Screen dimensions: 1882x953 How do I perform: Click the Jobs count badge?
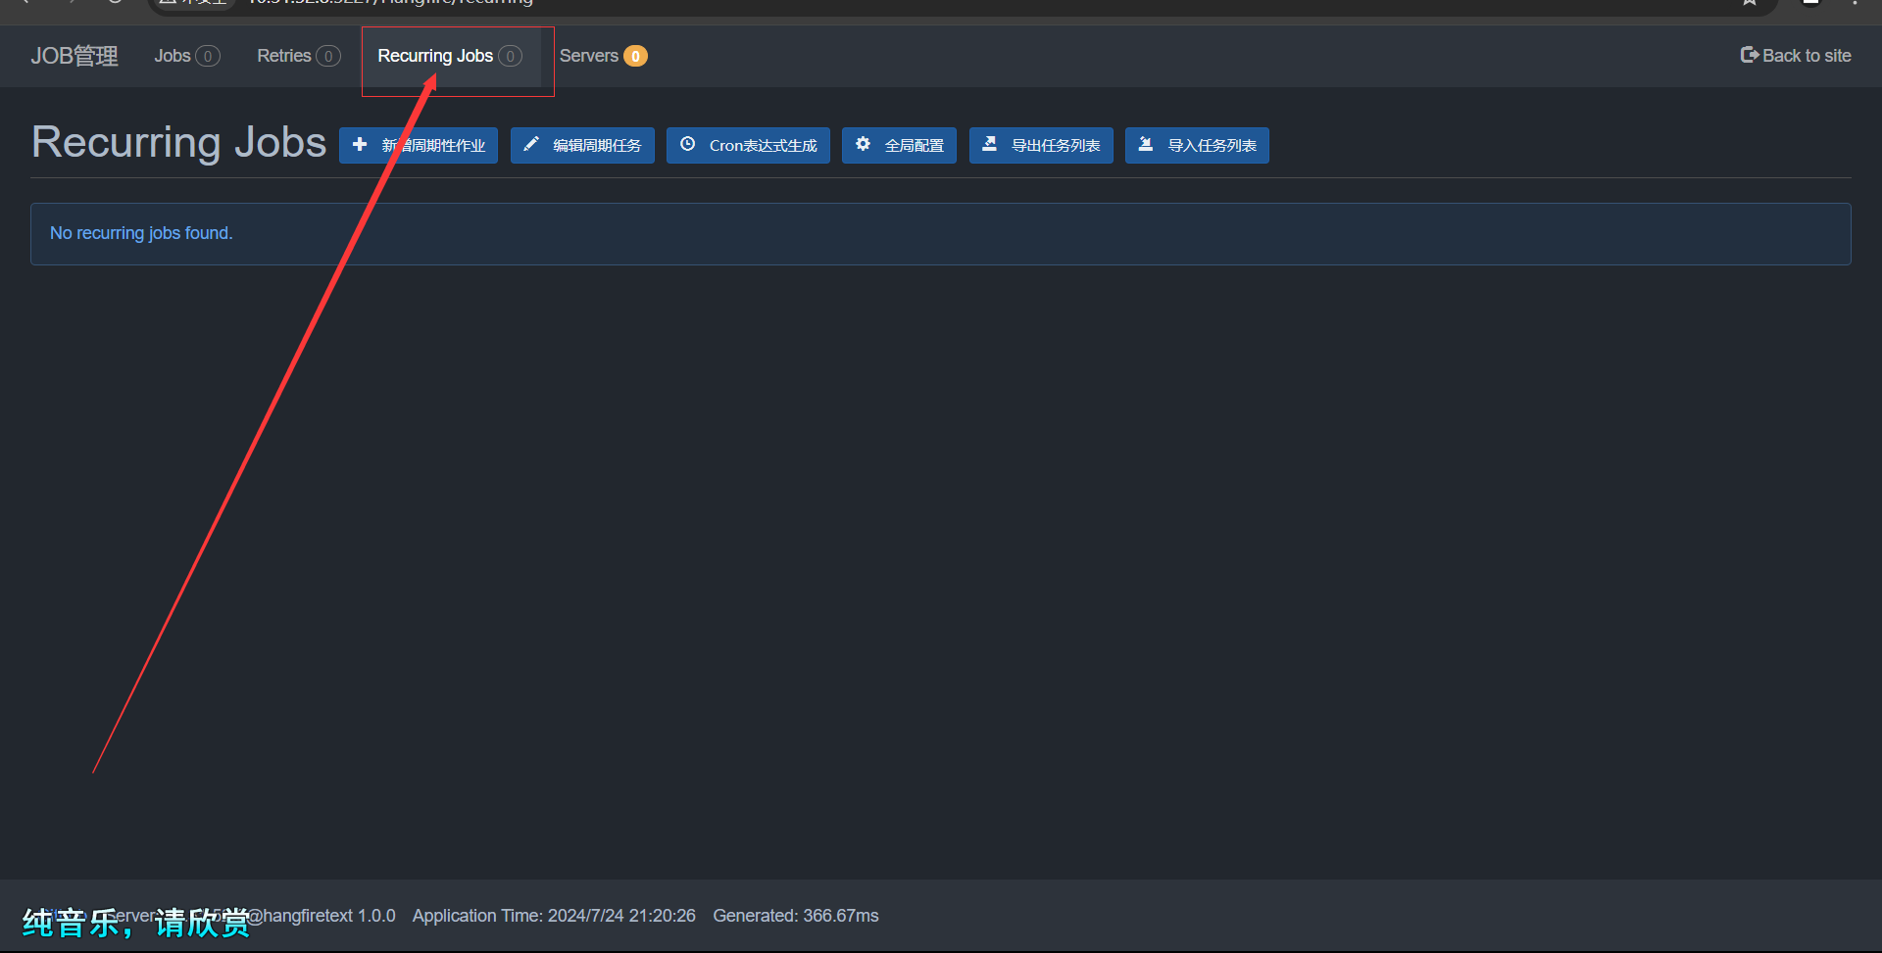click(x=208, y=56)
